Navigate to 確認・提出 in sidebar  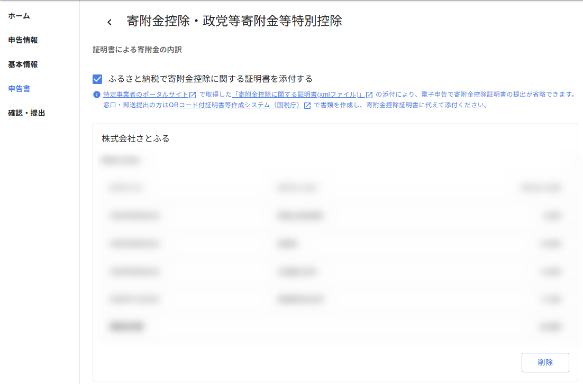click(26, 113)
